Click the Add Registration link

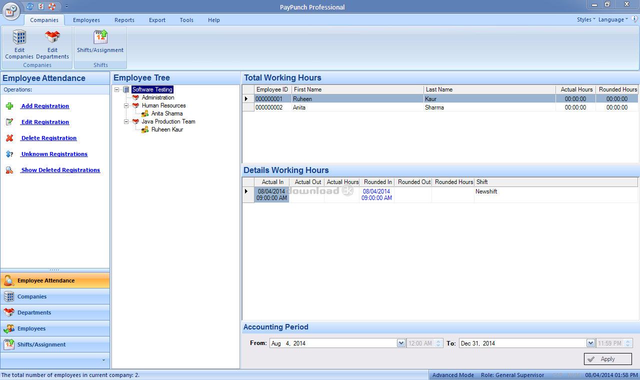coord(45,106)
